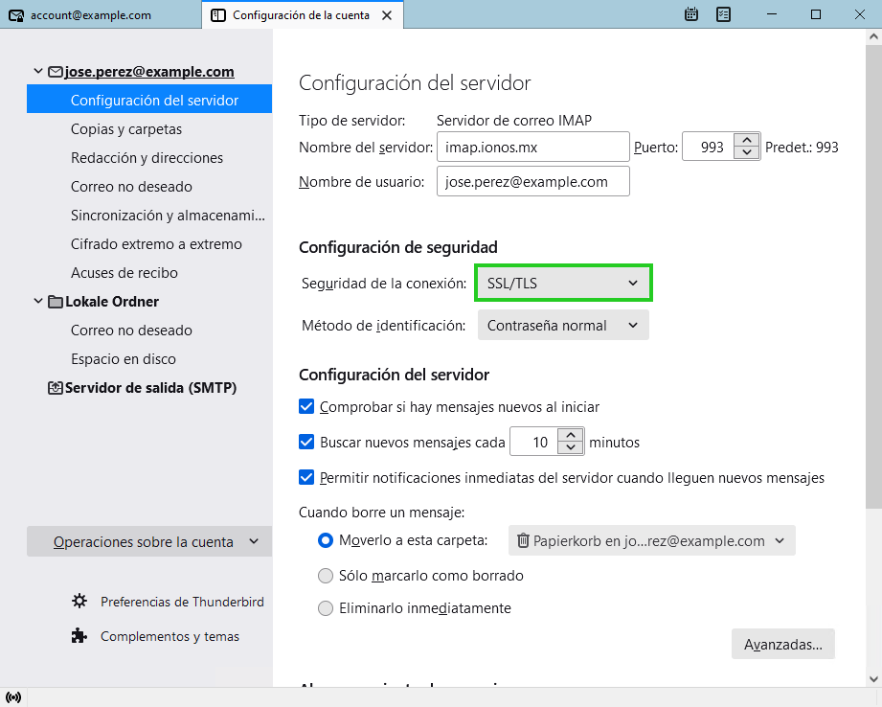
Task: Click the Servidor de correo IMAP text
Action: point(514,120)
